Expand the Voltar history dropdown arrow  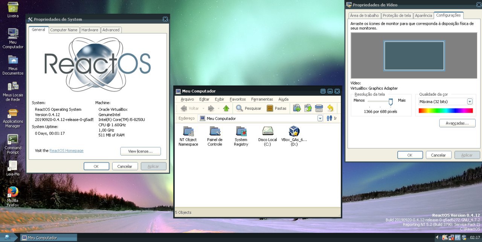203,108
